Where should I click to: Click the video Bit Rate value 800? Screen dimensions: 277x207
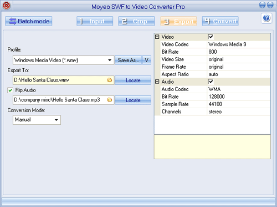(213, 52)
